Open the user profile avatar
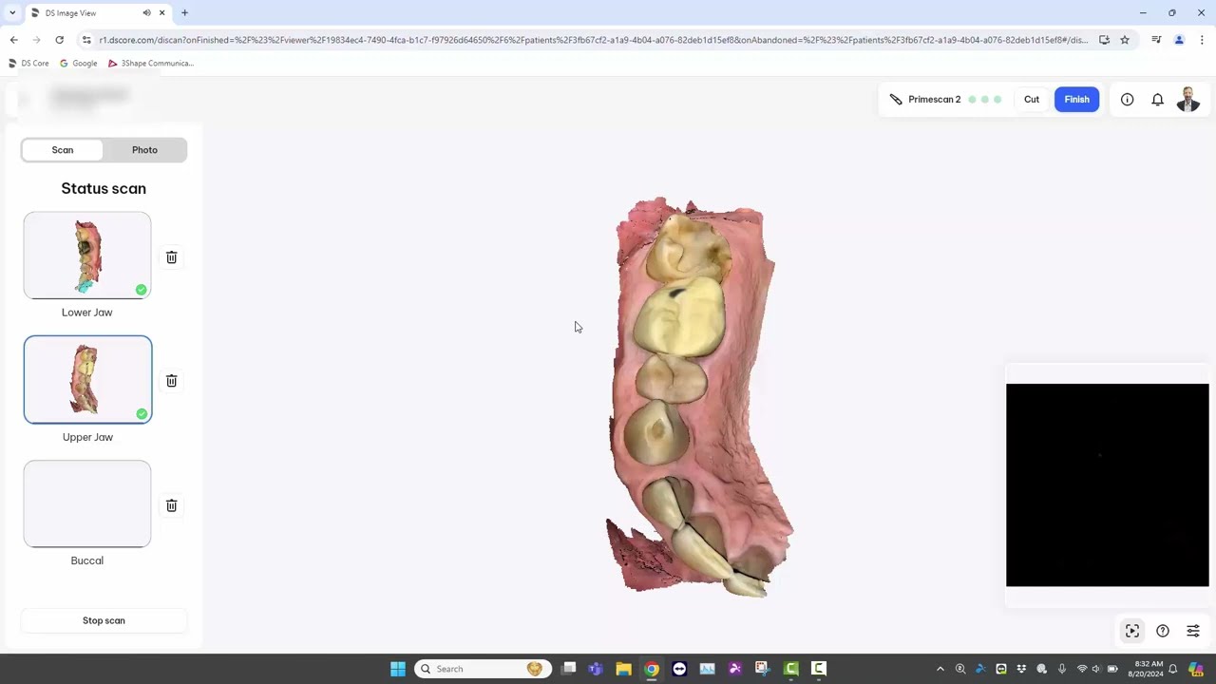1216x684 pixels. point(1188,100)
